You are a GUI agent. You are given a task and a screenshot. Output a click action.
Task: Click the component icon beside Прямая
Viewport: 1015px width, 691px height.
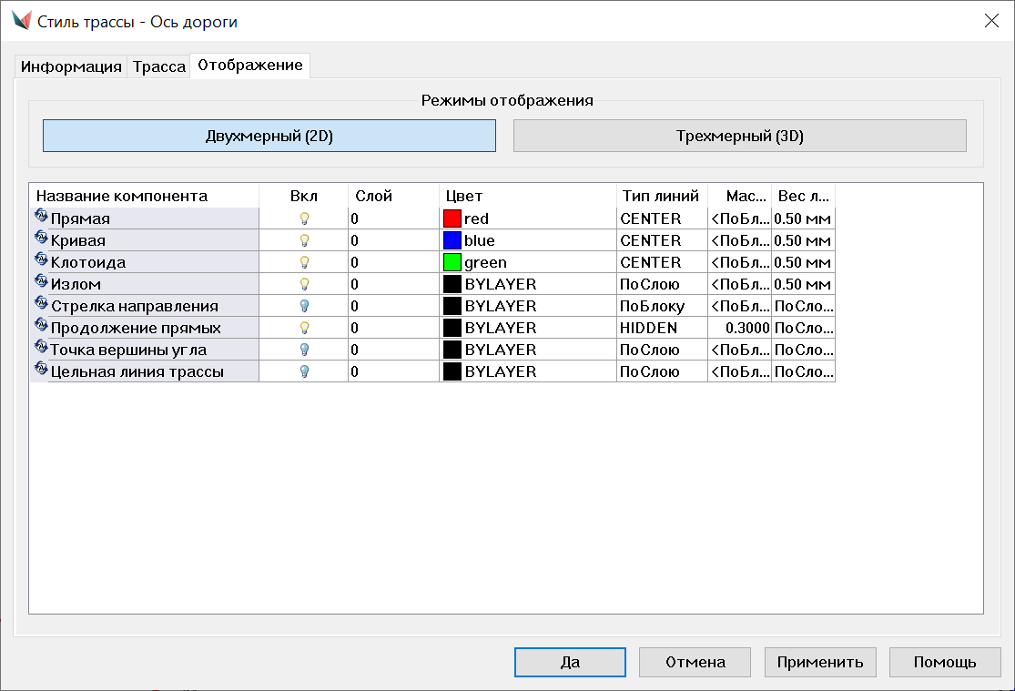click(41, 218)
